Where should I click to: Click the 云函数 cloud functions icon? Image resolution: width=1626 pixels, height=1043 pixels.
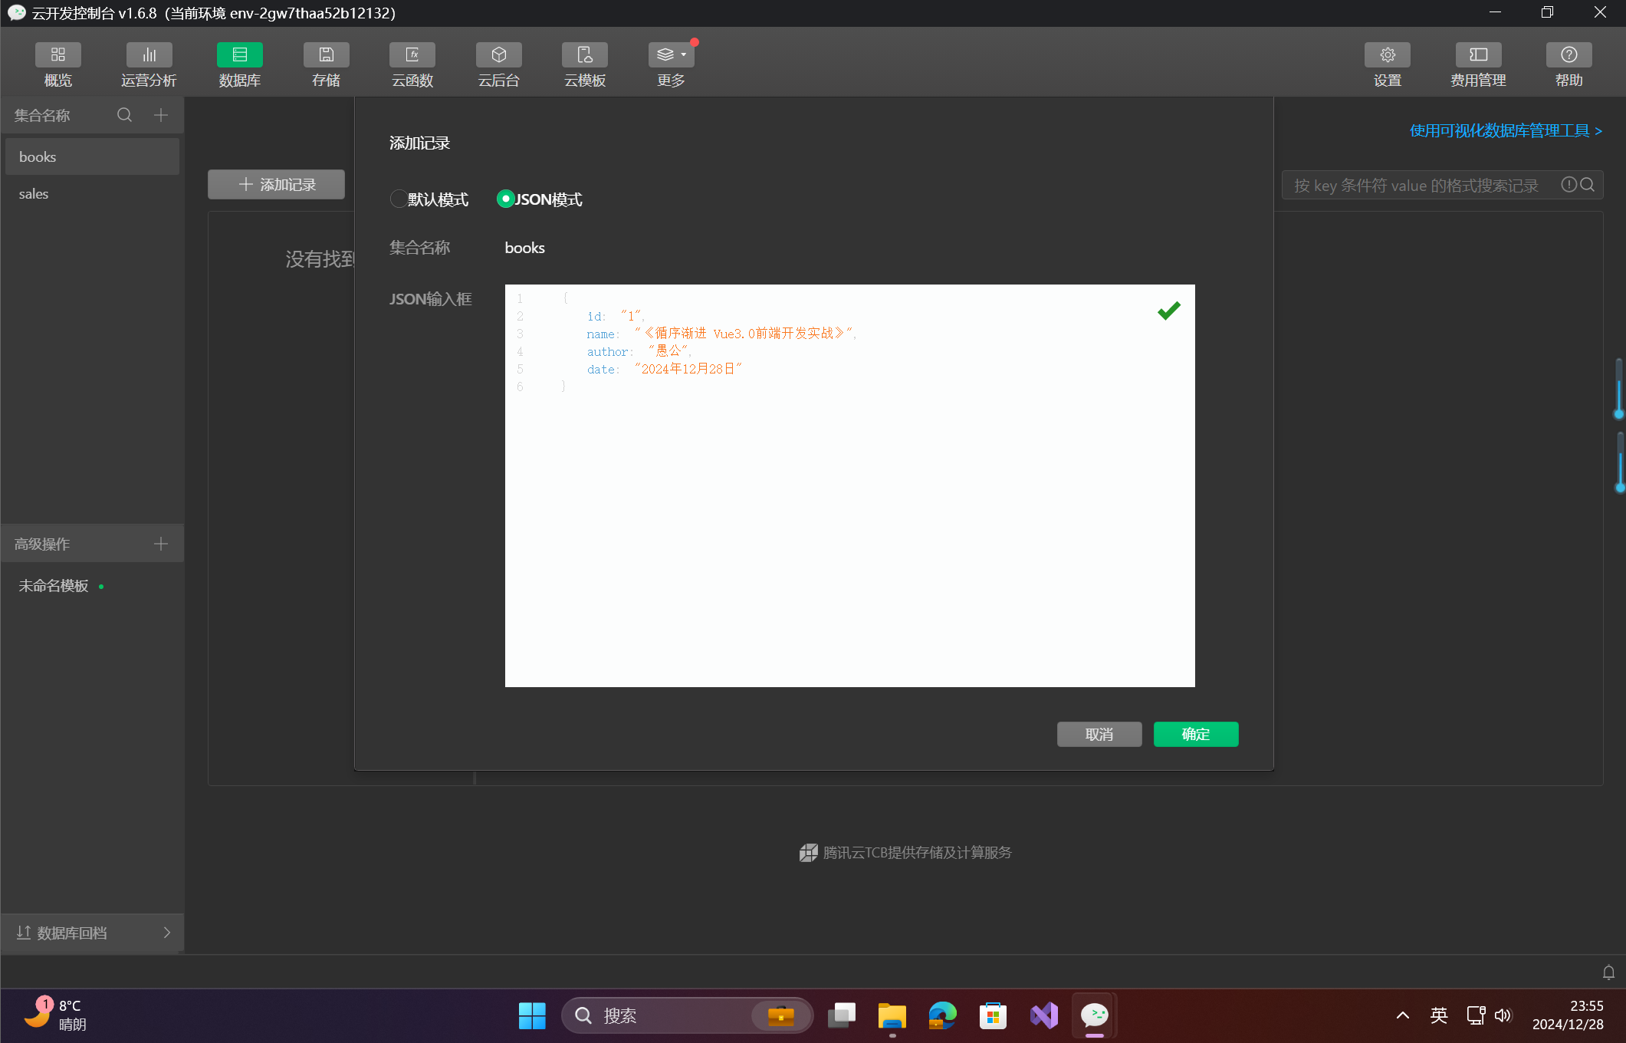pyautogui.click(x=412, y=55)
